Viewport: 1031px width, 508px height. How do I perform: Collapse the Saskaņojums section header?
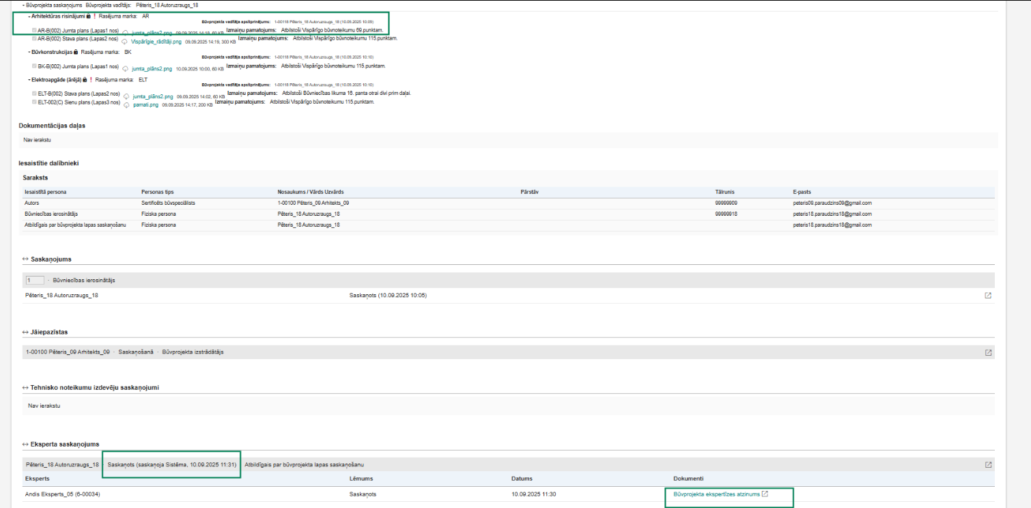[x=25, y=259]
